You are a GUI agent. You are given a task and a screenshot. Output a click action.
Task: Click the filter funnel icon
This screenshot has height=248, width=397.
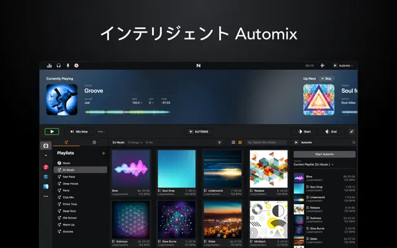(x=220, y=143)
